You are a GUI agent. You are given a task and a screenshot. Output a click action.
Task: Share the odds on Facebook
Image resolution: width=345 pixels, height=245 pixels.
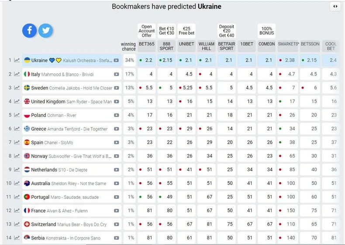(30, 30)
